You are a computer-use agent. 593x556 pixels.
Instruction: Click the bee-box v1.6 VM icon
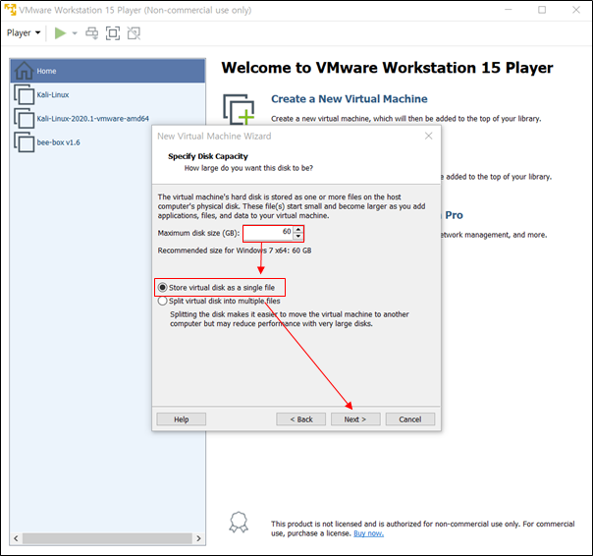pos(25,142)
